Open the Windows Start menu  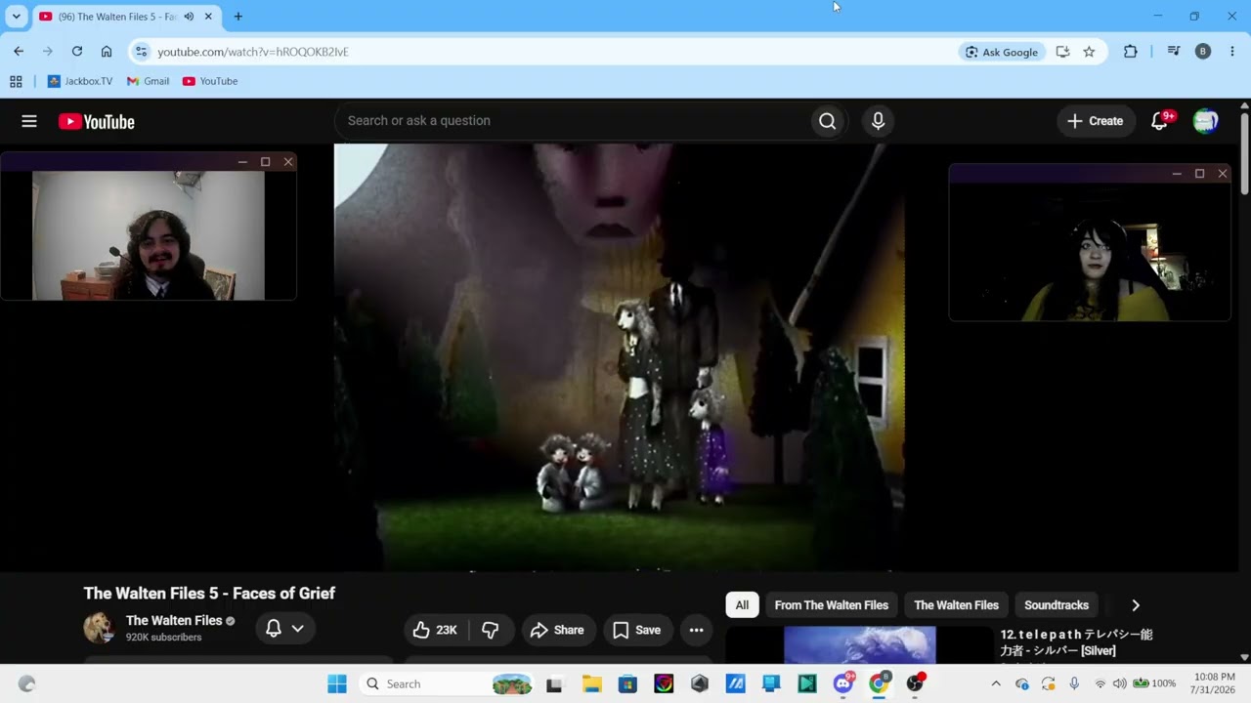pyautogui.click(x=337, y=683)
